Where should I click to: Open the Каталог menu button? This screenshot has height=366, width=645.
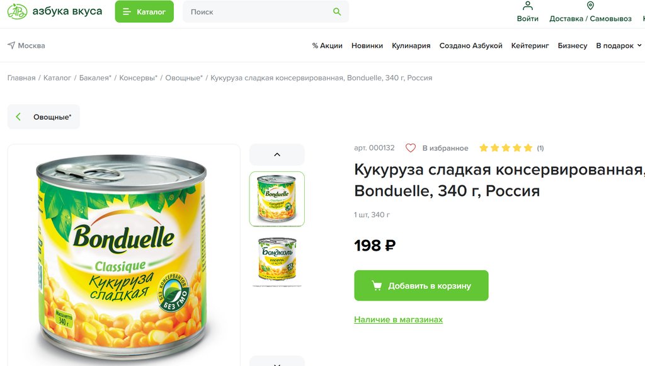click(x=144, y=11)
